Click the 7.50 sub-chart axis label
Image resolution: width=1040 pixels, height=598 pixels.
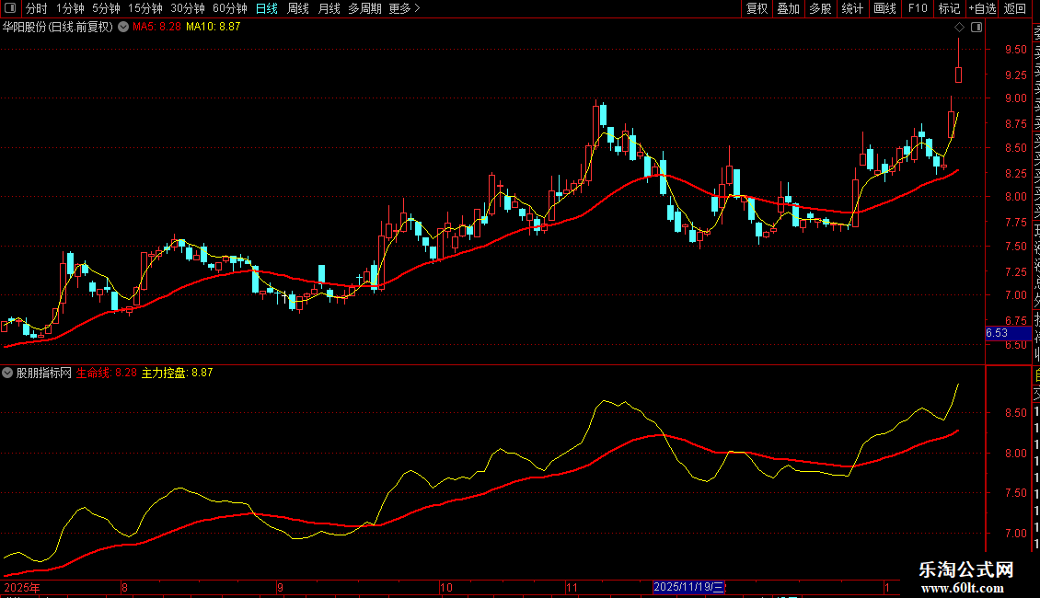point(1015,493)
